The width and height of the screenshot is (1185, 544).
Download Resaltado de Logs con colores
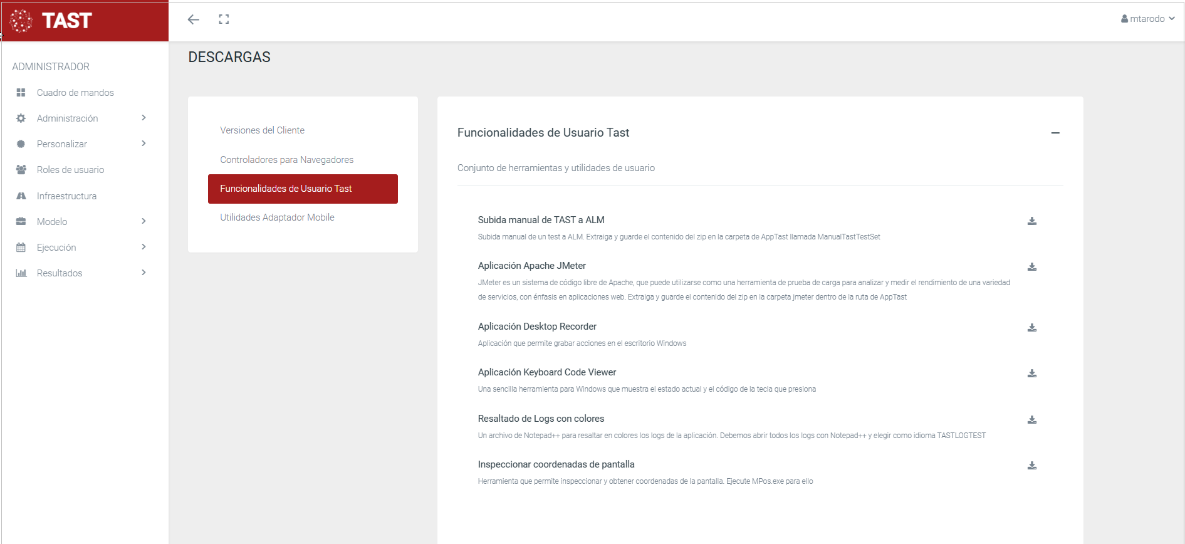1031,420
